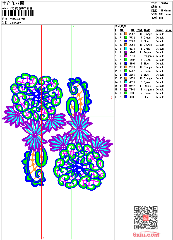This screenshot has height=240, width=173.
Task: Select the green swatch in stop row 11
Action: click(126, 71)
